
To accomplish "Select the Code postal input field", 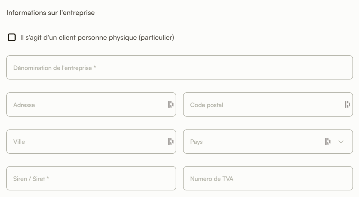I will (x=264, y=105).
